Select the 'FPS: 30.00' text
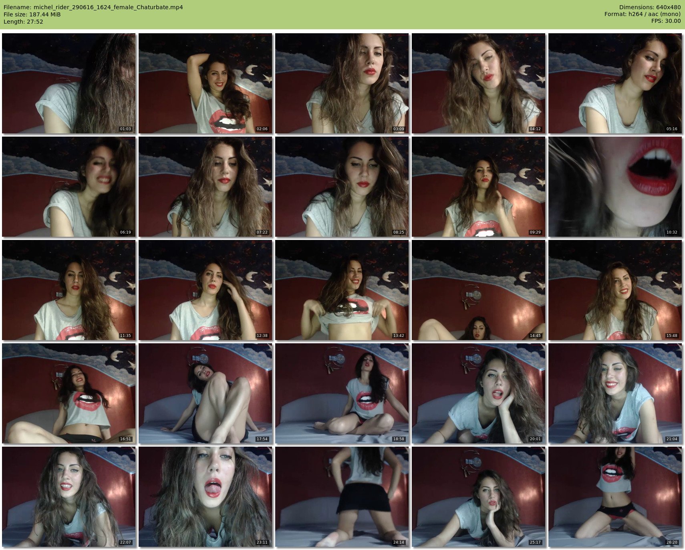This screenshot has width=685, height=550. point(666,21)
